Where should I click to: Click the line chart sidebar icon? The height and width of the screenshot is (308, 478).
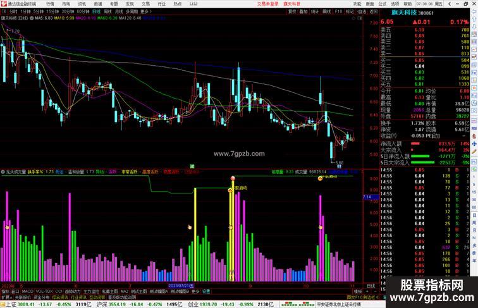(474, 49)
